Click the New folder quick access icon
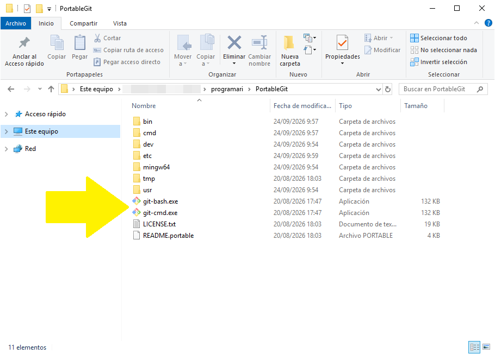The height and width of the screenshot is (354, 495). (x=39, y=9)
